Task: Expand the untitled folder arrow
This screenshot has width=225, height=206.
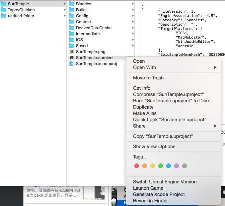Action: coord(65,16)
